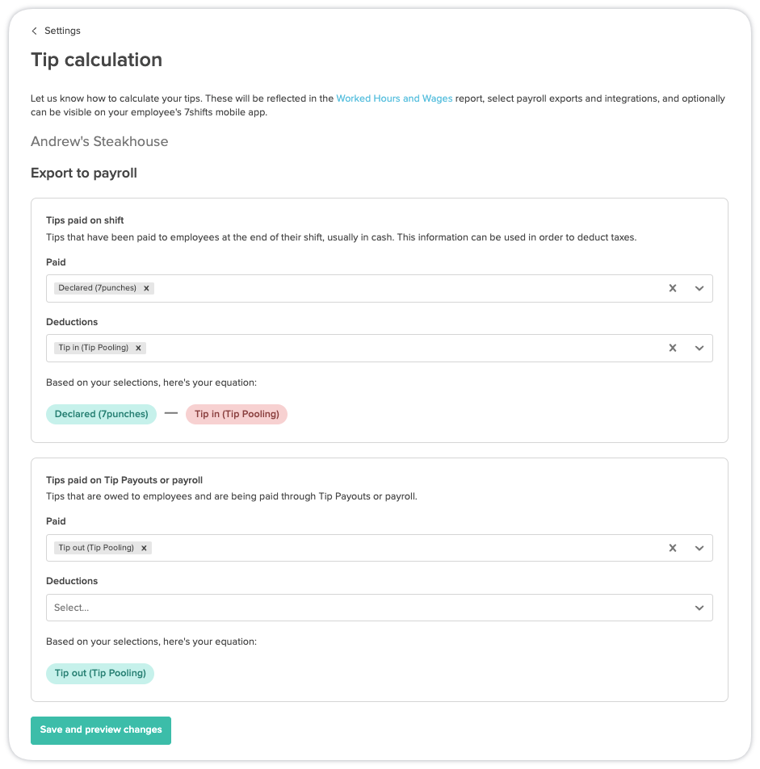Viewport: 760px width, 769px height.
Task: Expand the Tip Payouts Paid dropdown arrow
Action: 699,548
